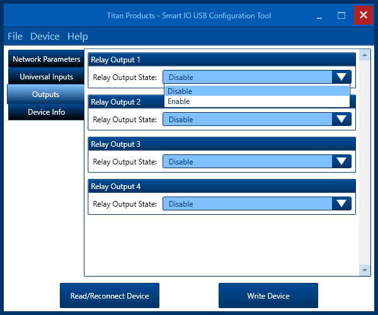The width and height of the screenshot is (378, 315).
Task: Maximize the configuration tool window
Action: 341,15
